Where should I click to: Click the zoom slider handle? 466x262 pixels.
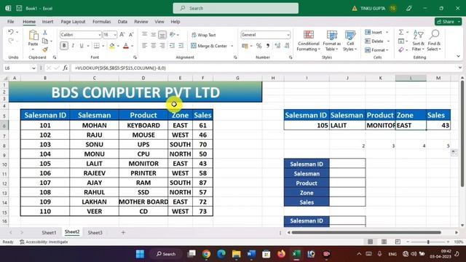(428, 242)
